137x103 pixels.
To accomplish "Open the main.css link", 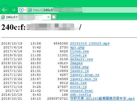I will coord(78,83).
